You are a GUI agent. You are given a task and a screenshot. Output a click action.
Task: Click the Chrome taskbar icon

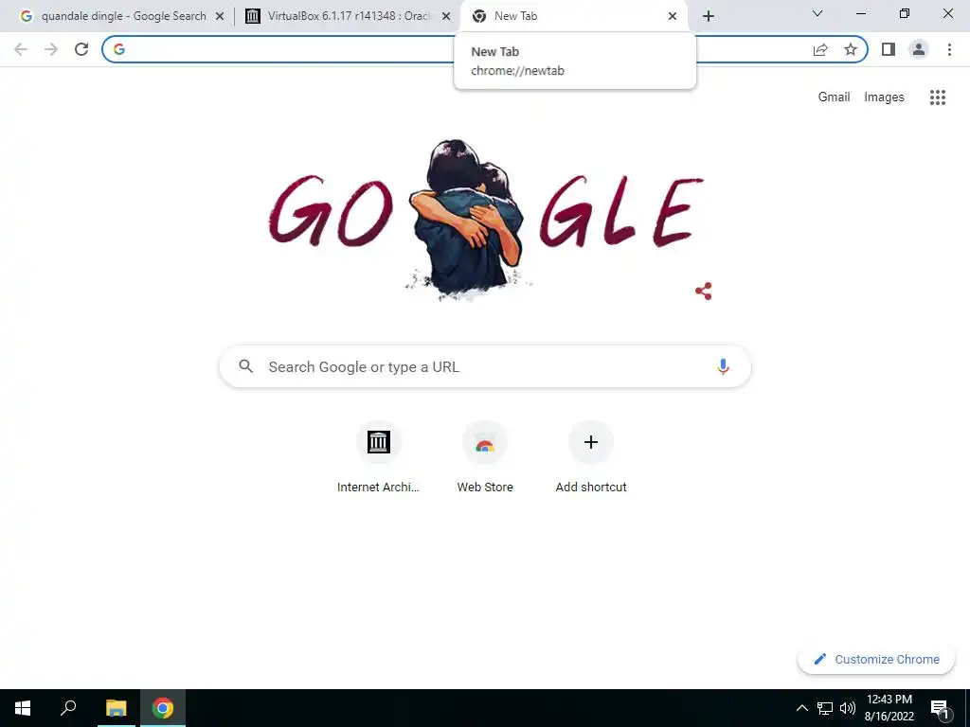pyautogui.click(x=163, y=708)
